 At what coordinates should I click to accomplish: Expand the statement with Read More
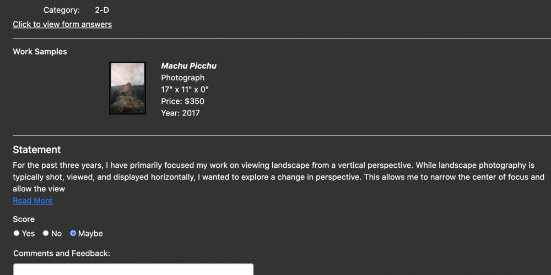33,201
